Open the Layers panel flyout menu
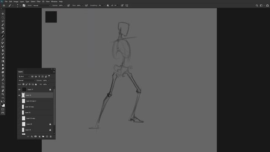The image size is (270, 152). click(x=54, y=72)
